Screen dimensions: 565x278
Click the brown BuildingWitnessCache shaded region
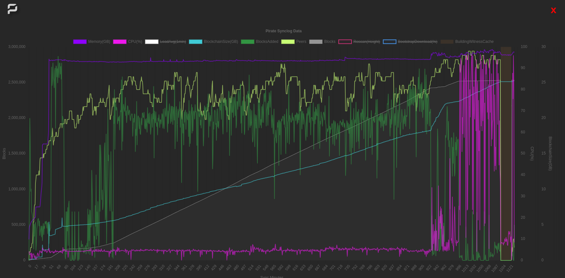tap(506, 154)
